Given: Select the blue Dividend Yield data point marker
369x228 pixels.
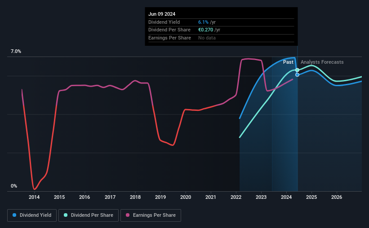Looking at the screenshot, I should [x=297, y=75].
